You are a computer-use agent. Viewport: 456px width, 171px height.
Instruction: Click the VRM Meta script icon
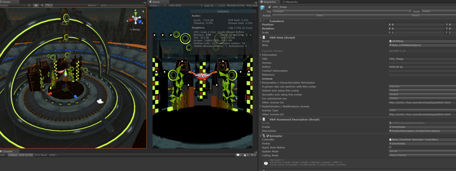point(264,37)
